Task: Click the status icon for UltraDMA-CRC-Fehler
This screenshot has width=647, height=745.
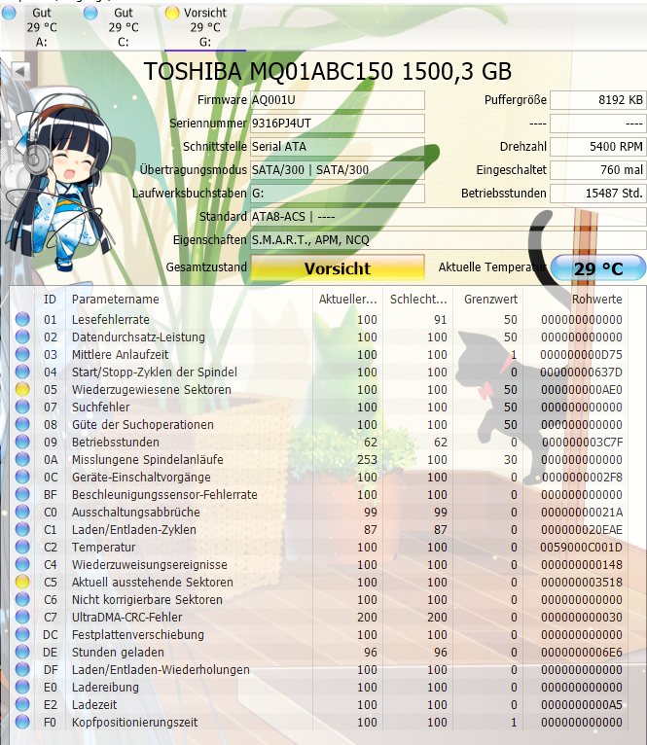Action: [x=22, y=618]
